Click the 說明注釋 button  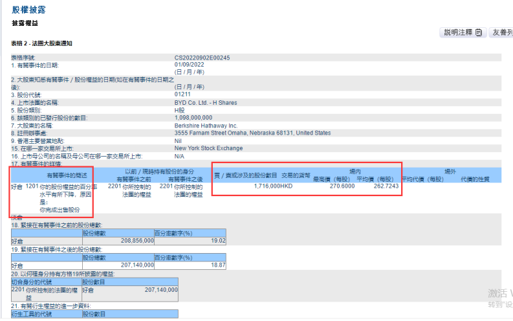(463, 32)
